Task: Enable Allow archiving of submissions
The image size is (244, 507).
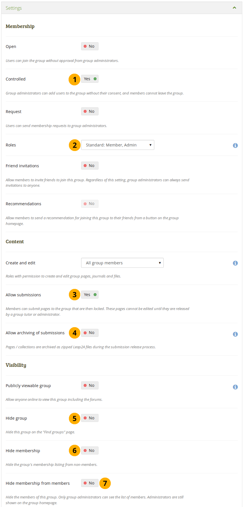Action: click(90, 333)
